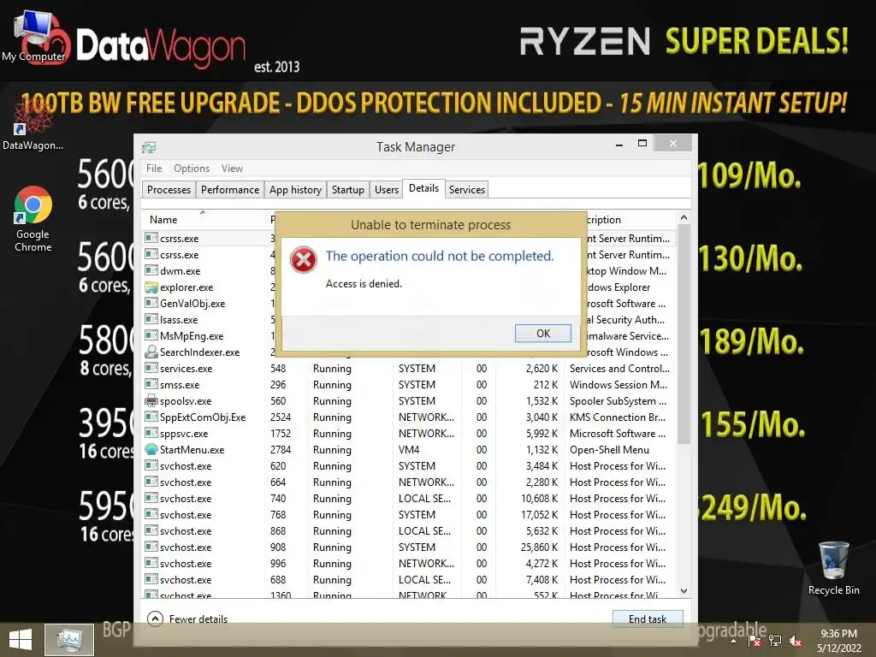
Task: Select the explorer.exe folder icon
Action: point(151,287)
